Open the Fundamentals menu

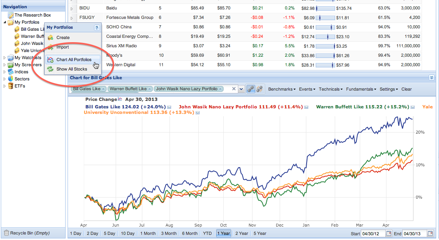point(361,89)
